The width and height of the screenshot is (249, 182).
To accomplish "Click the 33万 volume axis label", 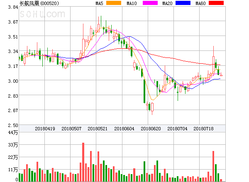I will tap(13, 145).
